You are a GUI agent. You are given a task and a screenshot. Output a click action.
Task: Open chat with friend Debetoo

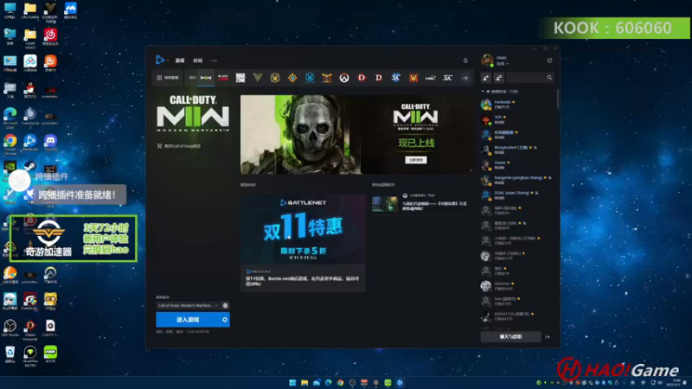[x=516, y=286]
